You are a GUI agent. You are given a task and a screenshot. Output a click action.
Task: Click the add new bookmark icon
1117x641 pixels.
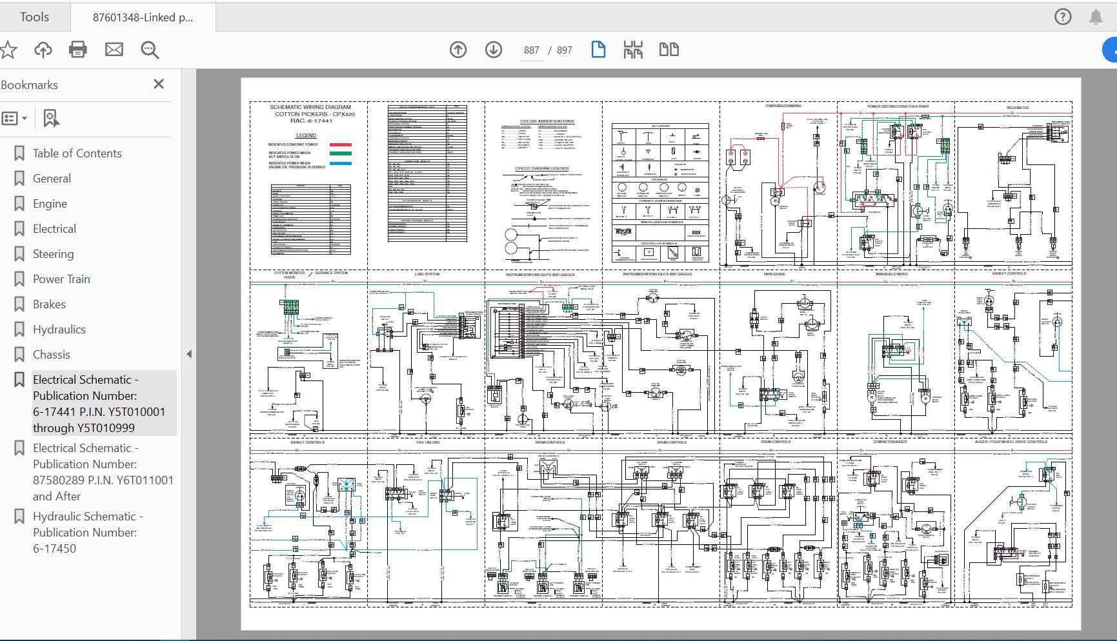pyautogui.click(x=51, y=118)
